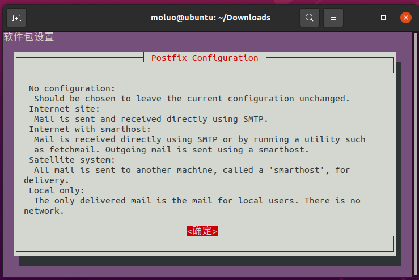The width and height of the screenshot is (419, 280).
Task: Click 'as fetchmail. Outgoing mail' line
Action: [171, 150]
